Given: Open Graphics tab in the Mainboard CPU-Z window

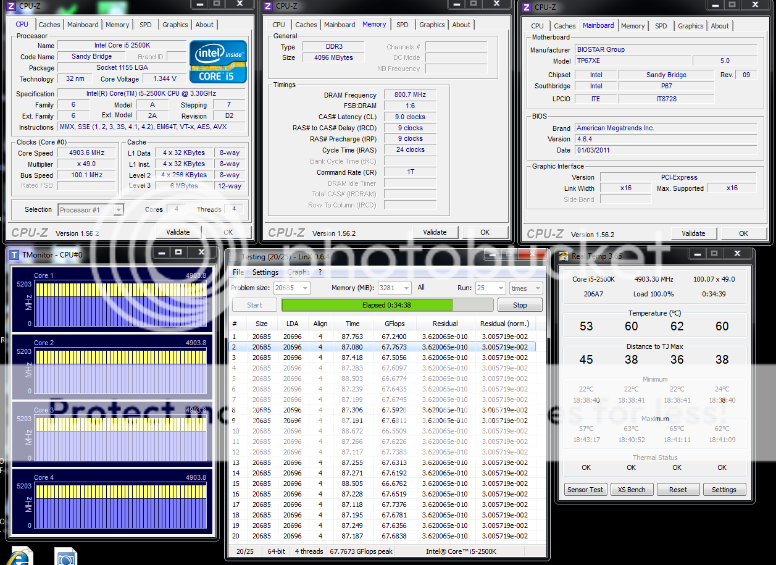Looking at the screenshot, I should (x=691, y=26).
